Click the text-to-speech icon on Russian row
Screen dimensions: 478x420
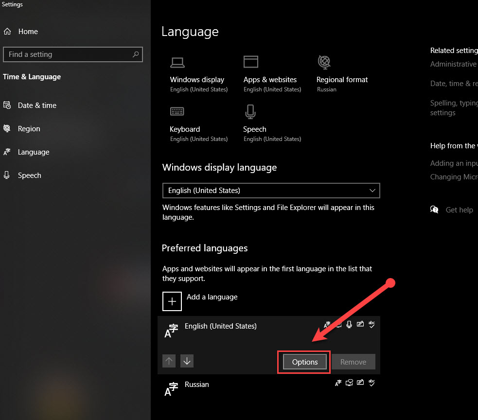tap(349, 383)
